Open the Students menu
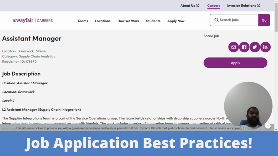Image resolution: width=278 pixels, height=156 pixels. [x=153, y=21]
